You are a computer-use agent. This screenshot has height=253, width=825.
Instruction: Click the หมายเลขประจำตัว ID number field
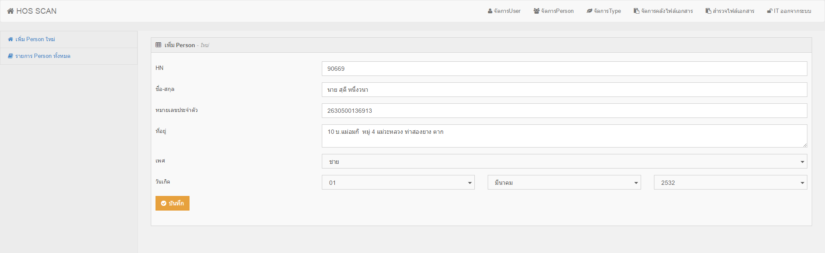click(x=564, y=111)
